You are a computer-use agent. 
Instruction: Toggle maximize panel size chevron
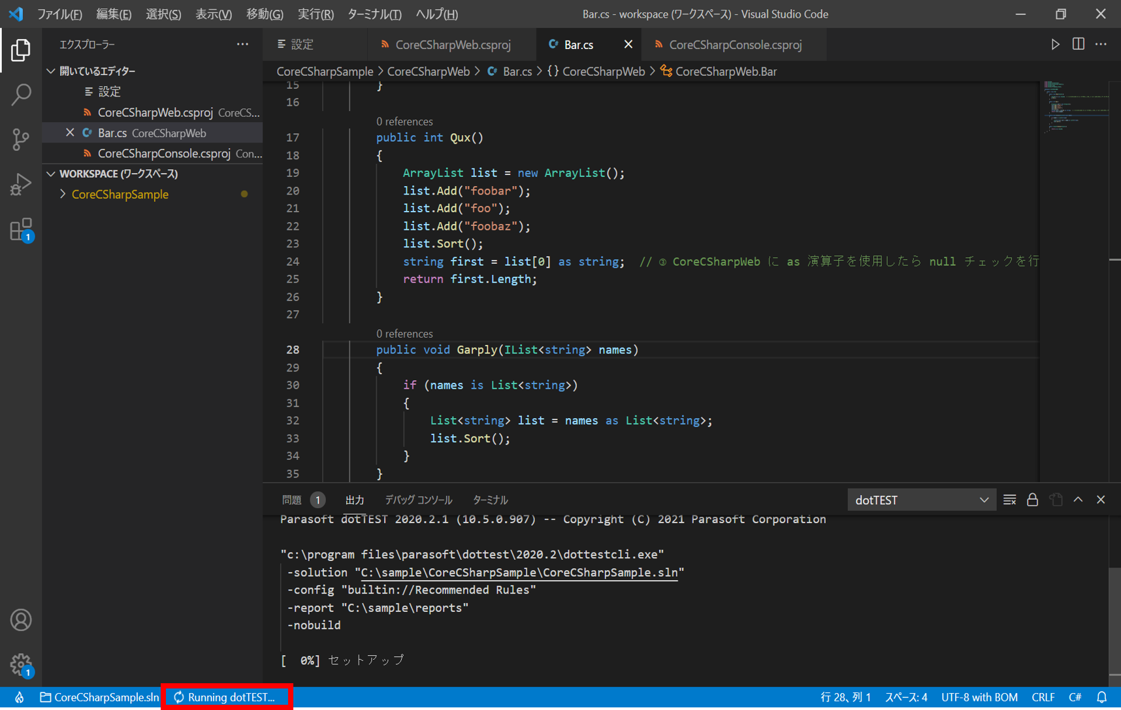[1078, 500]
